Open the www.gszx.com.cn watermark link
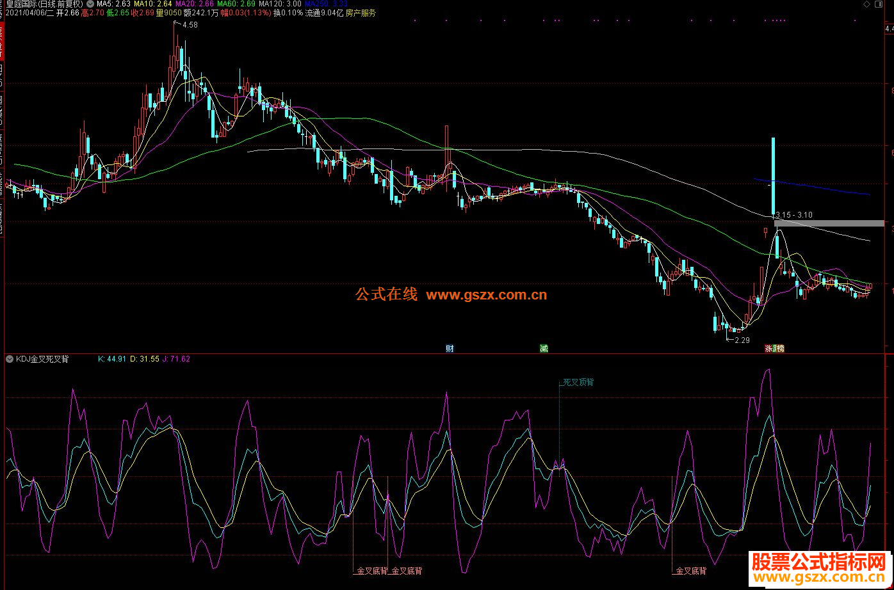 coord(487,295)
